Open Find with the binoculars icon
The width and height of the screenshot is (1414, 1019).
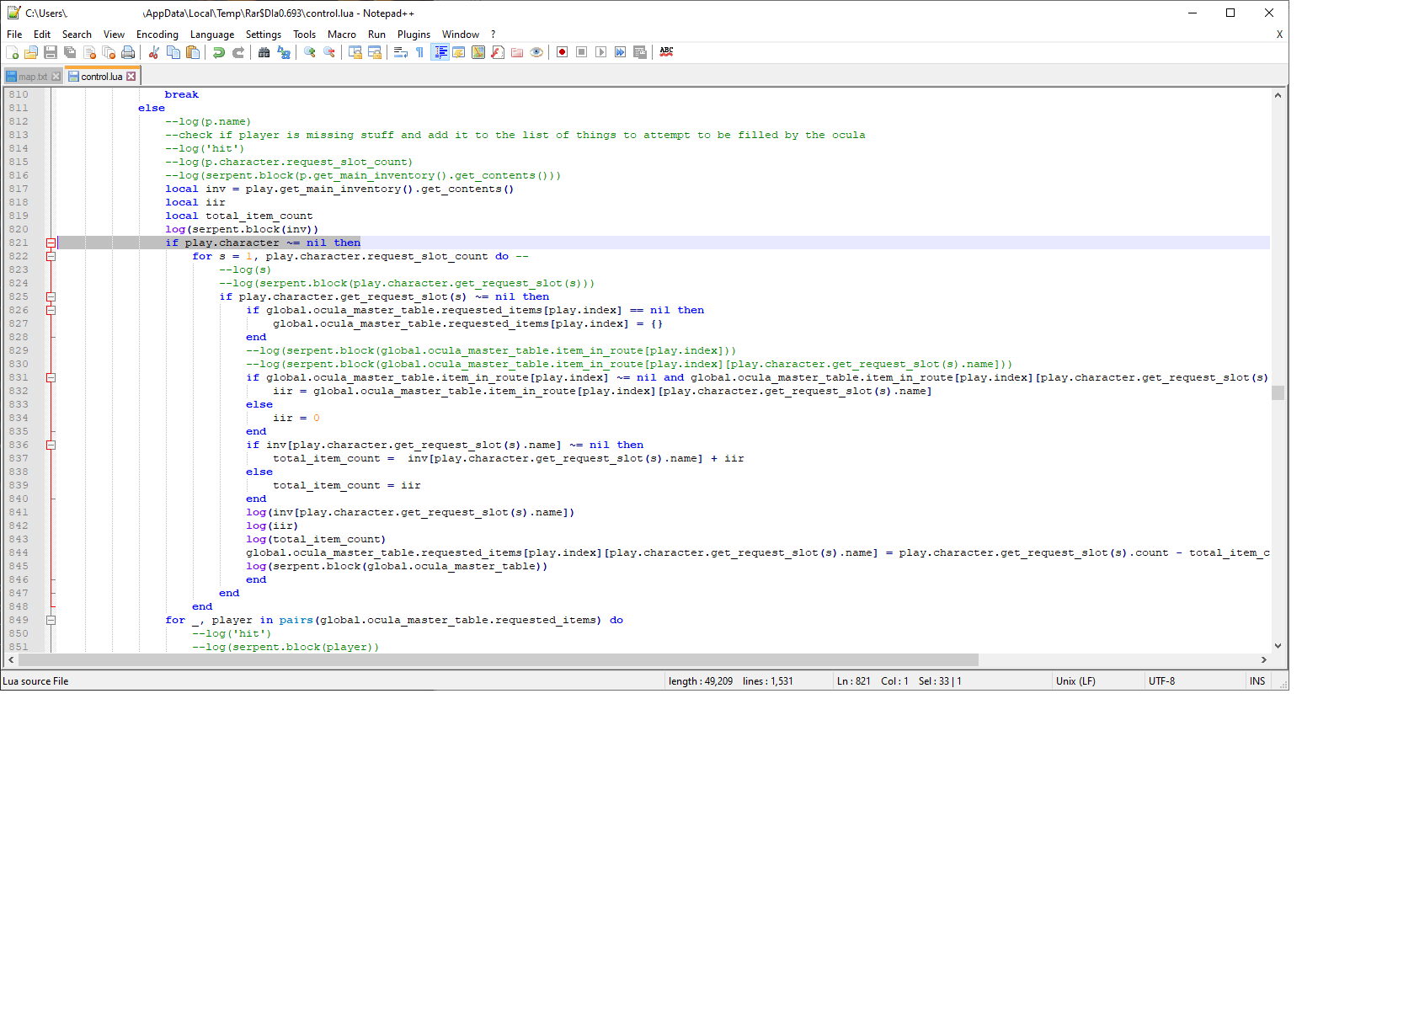(264, 52)
